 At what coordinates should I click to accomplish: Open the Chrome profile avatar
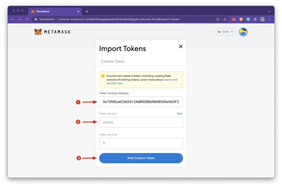pos(263,19)
